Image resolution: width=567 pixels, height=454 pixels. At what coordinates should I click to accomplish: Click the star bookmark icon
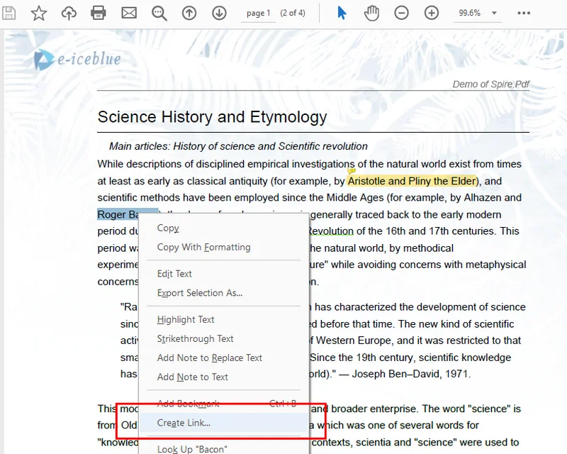pyautogui.click(x=39, y=13)
